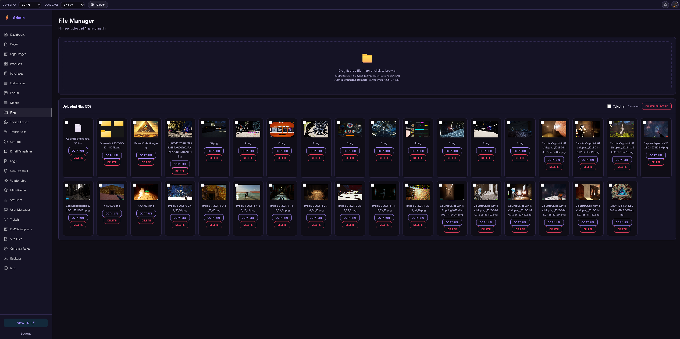Image resolution: width=680 pixels, height=339 pixels.
Task: View DMCA Requests
Action: click(x=21, y=229)
